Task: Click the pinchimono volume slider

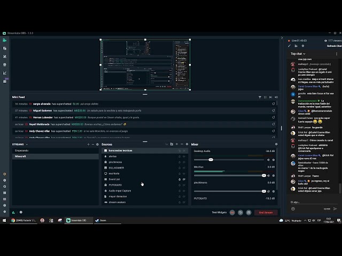Action: click(229, 191)
